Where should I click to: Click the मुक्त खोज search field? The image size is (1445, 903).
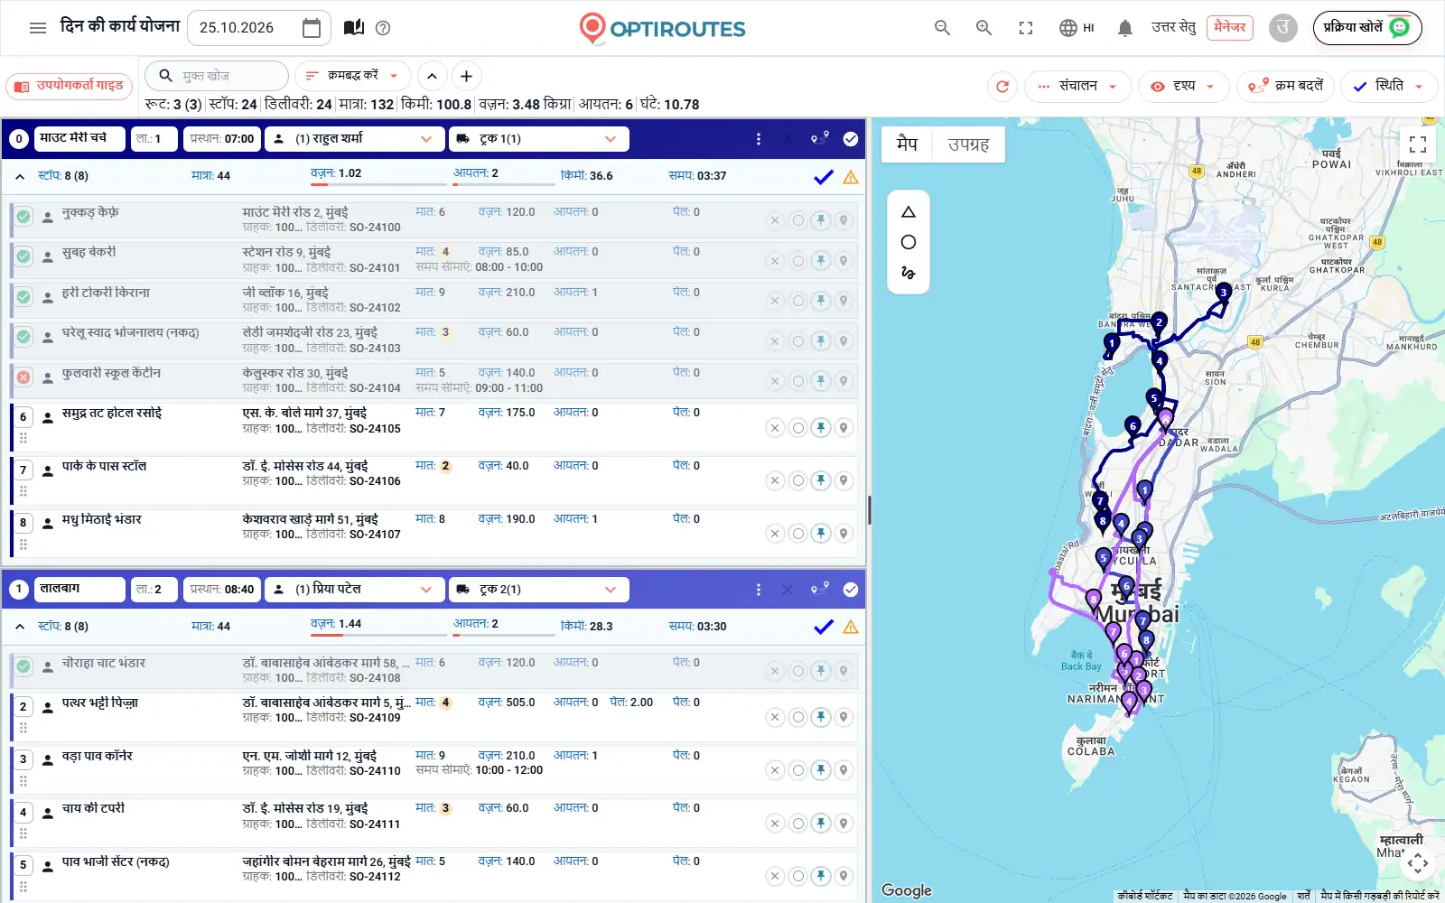coord(218,76)
